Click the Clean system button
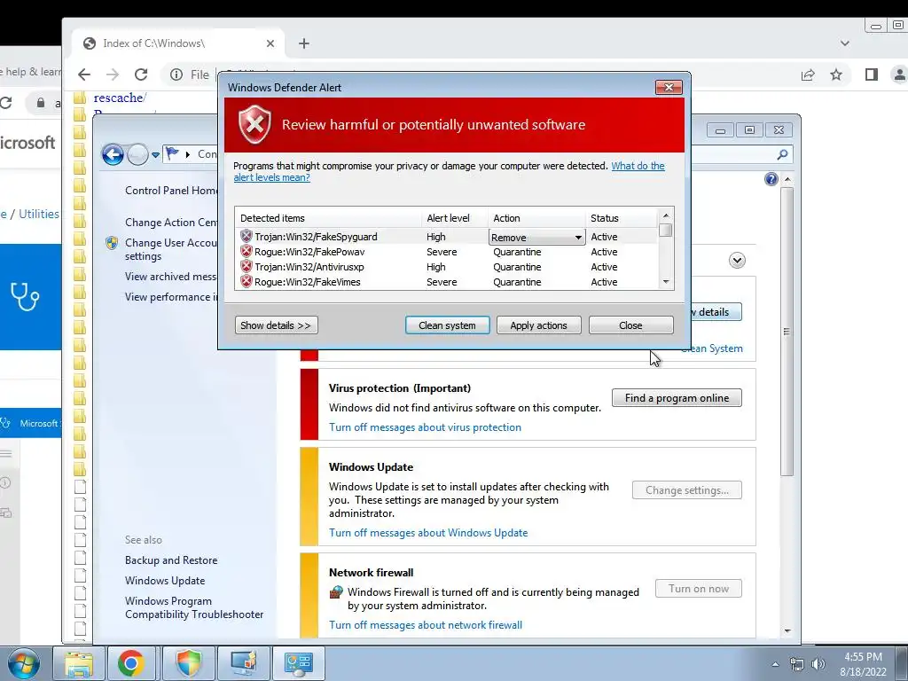Image resolution: width=908 pixels, height=681 pixels. click(447, 325)
